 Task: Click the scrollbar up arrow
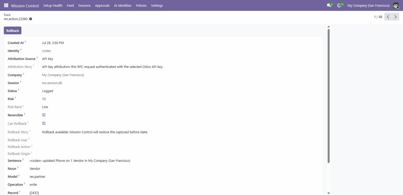[x=328, y=27]
